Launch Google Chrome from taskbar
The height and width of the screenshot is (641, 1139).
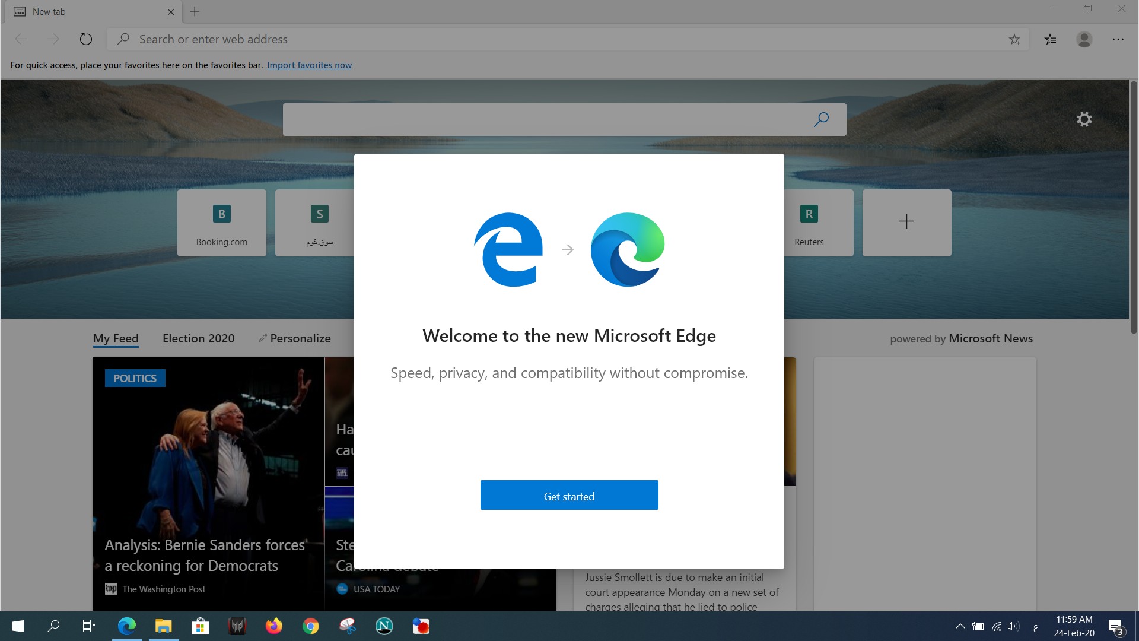click(x=310, y=626)
